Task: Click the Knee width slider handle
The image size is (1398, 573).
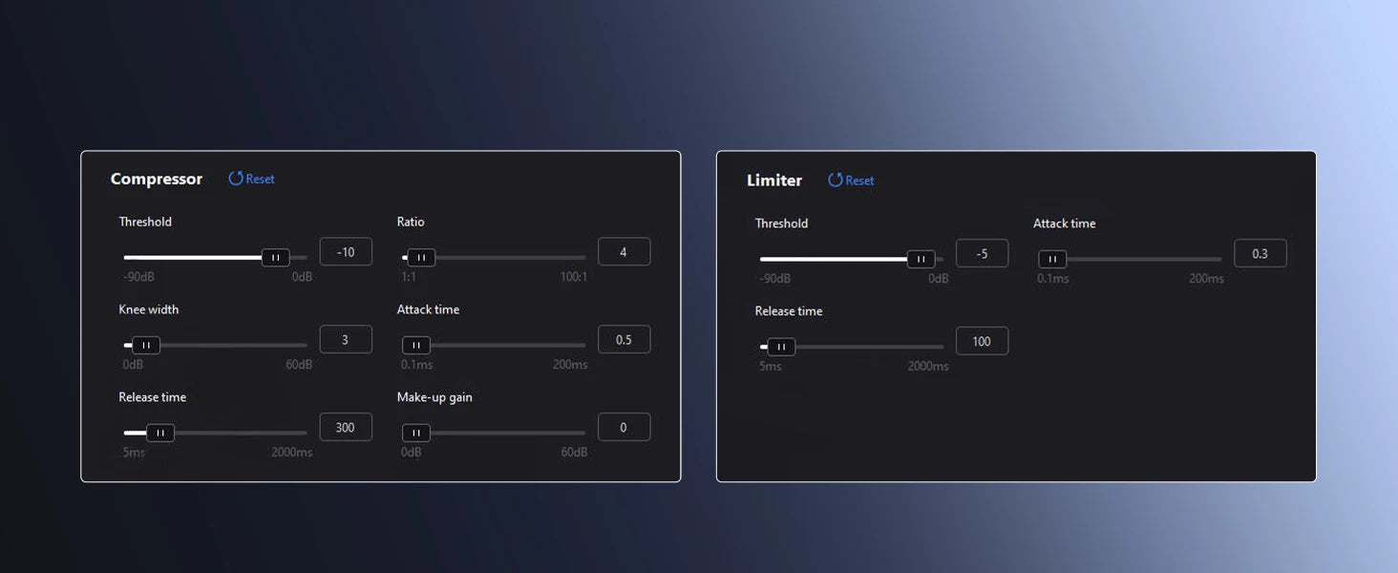Action: pyautogui.click(x=146, y=345)
